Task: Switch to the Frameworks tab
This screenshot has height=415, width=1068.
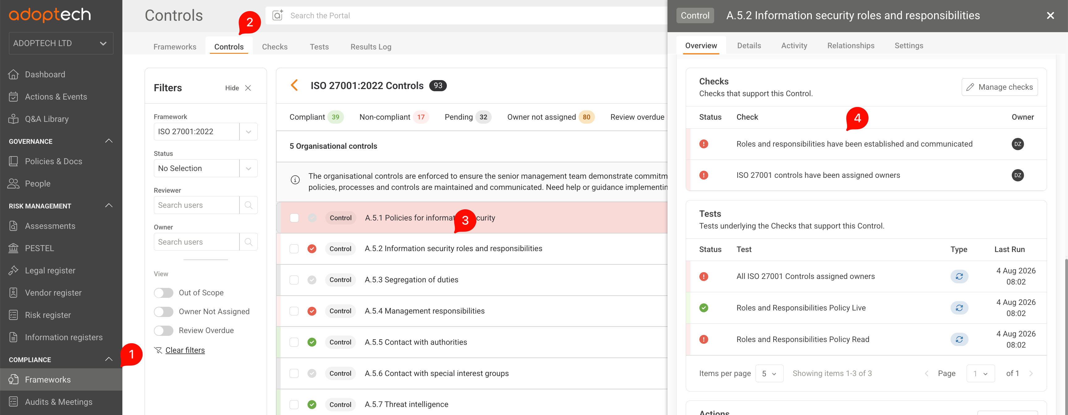Action: click(x=175, y=46)
